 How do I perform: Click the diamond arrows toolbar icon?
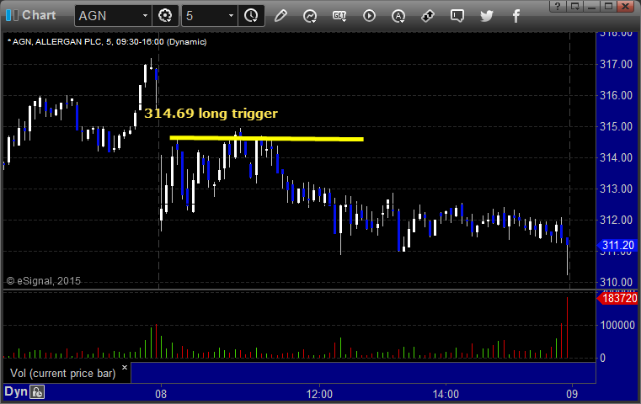coord(428,16)
